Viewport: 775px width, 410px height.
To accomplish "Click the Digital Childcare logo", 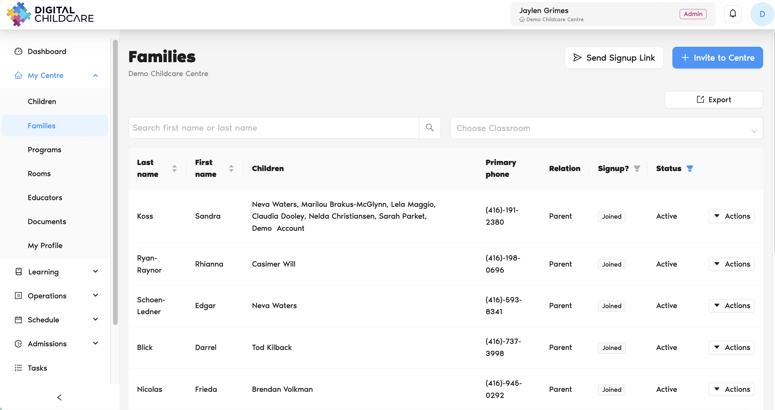I will point(50,14).
